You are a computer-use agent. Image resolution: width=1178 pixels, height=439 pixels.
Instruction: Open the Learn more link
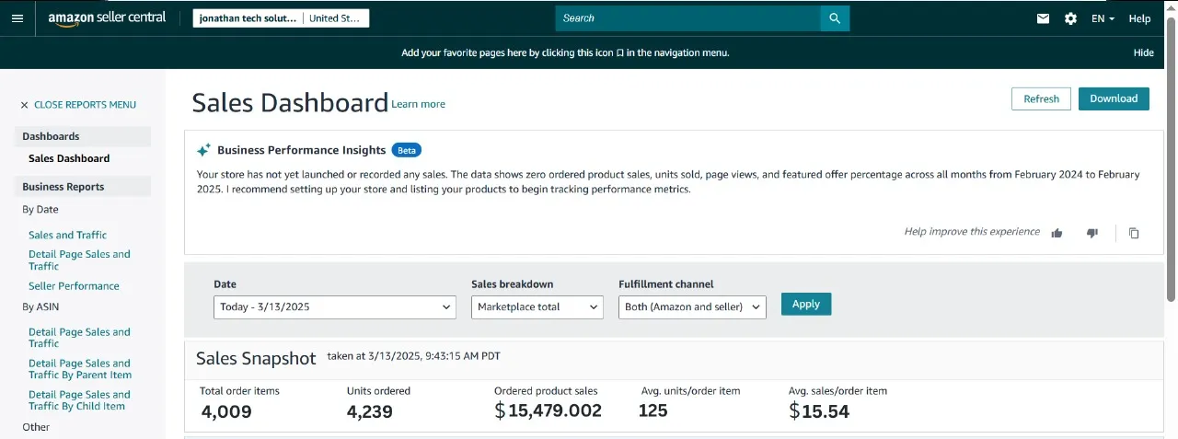click(x=419, y=104)
